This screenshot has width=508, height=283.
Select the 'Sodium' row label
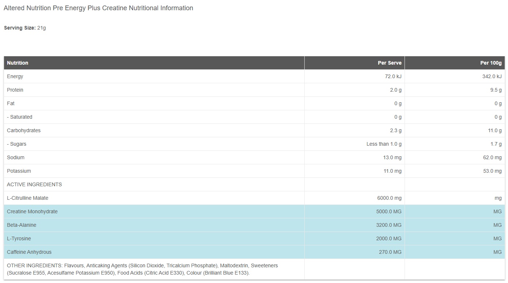click(x=16, y=157)
